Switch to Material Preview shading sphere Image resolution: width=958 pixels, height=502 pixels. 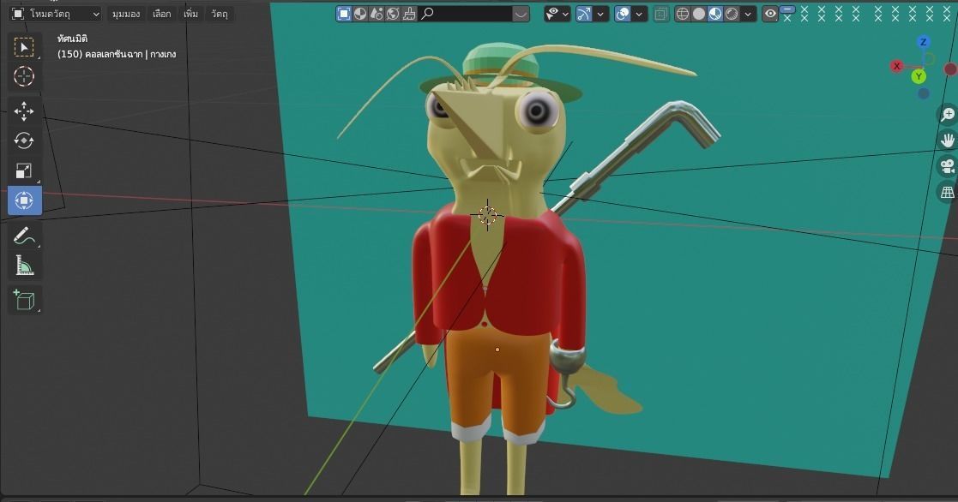click(714, 13)
